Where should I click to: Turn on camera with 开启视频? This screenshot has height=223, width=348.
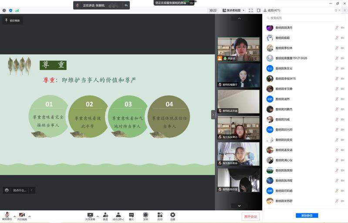point(22,216)
